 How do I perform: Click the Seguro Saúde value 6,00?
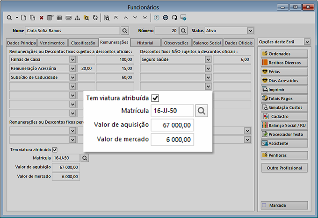(x=232, y=59)
